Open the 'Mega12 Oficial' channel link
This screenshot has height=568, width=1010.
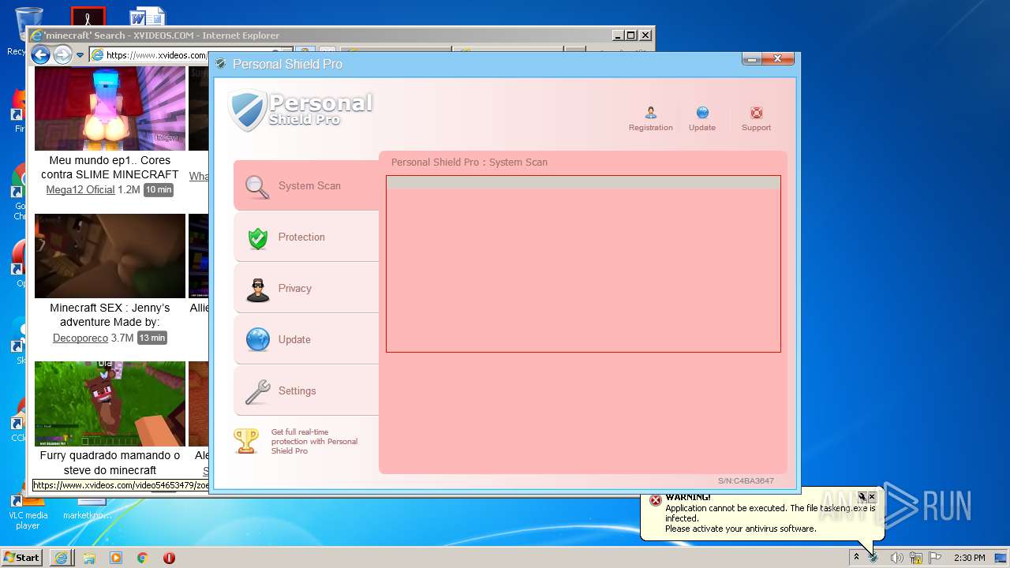pyautogui.click(x=80, y=190)
